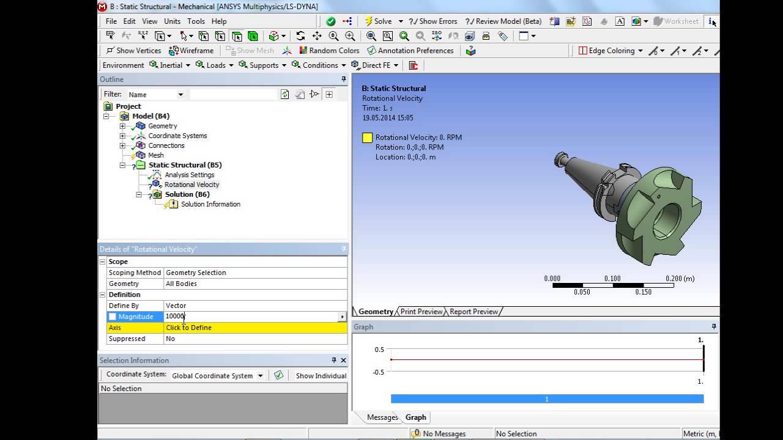Click the Zoom To Fit icon
This screenshot has width=783, height=440.
coord(371,36)
